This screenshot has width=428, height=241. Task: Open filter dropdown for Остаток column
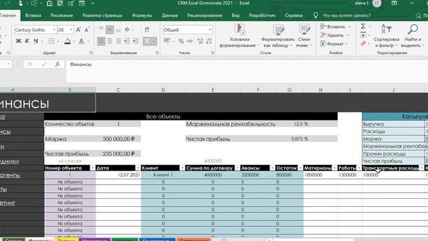pyautogui.click(x=300, y=168)
